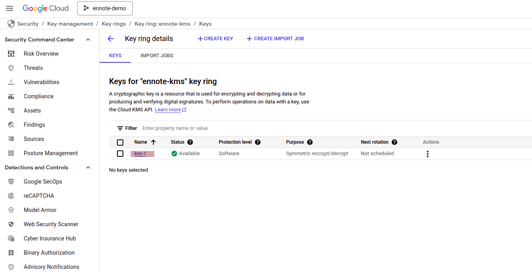532x272 pixels.
Task: Open Model Armor page
Action: pos(40,210)
